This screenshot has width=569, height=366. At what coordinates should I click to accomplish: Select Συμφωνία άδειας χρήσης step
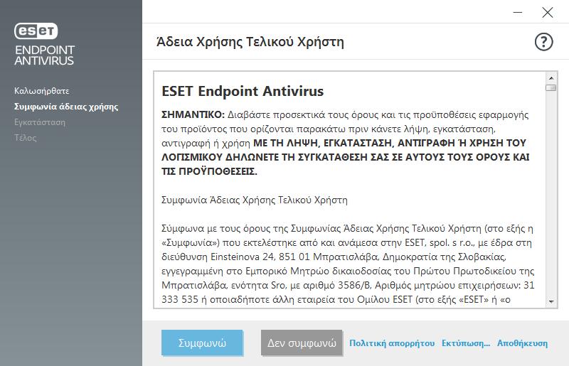tap(66, 107)
